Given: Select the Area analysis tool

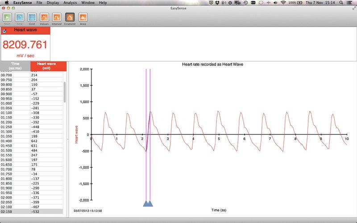Looking at the screenshot, I should tap(83, 18).
